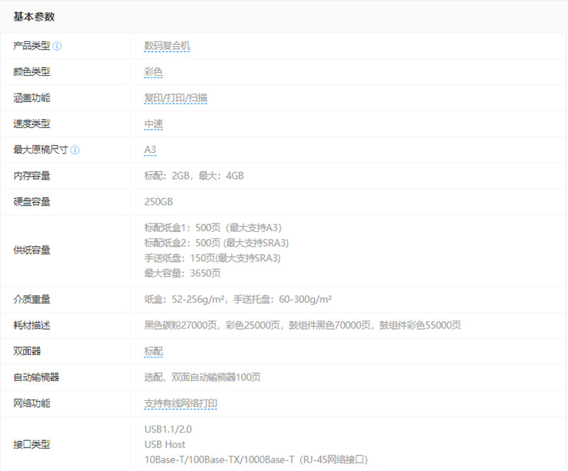Select the 介质重量 label

click(x=31, y=299)
